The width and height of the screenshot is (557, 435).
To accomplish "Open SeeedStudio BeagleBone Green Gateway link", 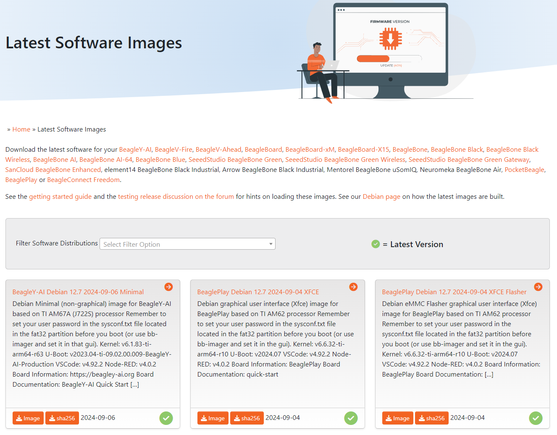I will pyautogui.click(x=469, y=160).
